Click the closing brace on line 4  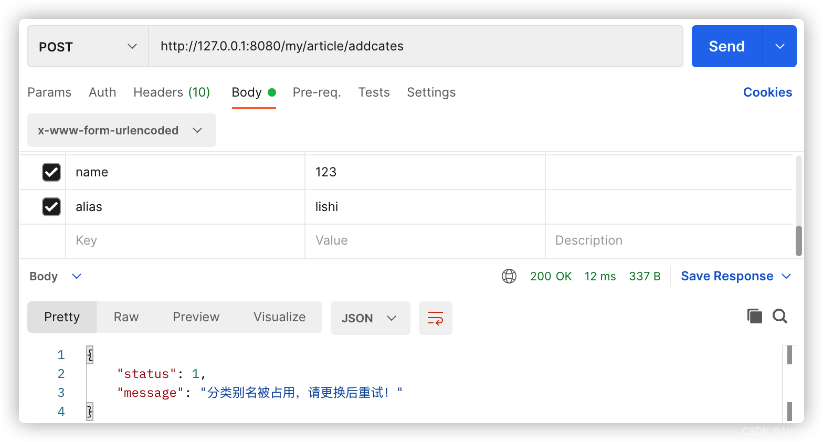[90, 412]
